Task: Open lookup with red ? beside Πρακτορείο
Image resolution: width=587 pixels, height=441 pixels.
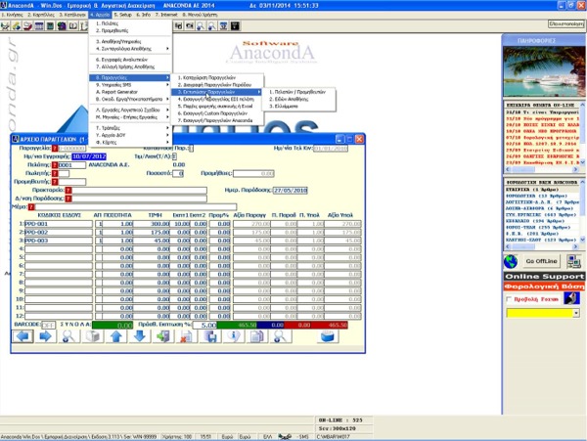Action: tap(68, 191)
